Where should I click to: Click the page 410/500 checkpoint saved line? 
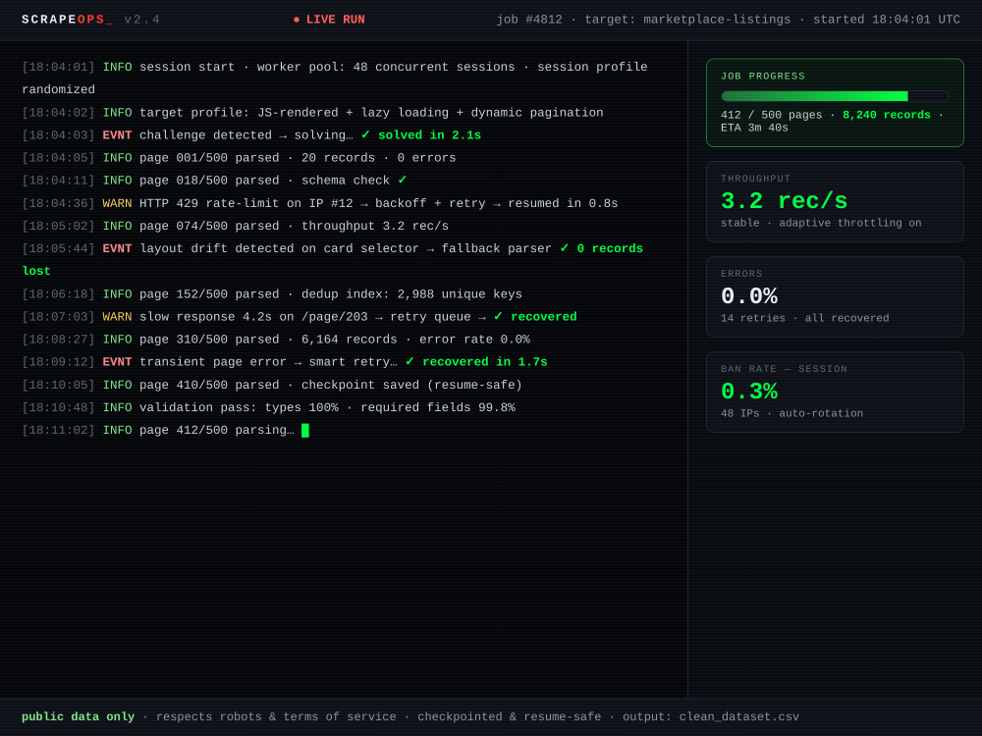point(272,385)
